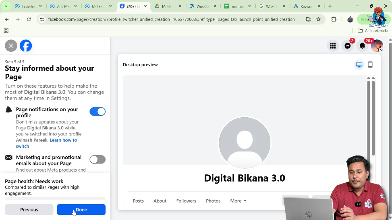Viewport: 392px width, 221px height.
Task: Expand the More dropdown in preview
Action: click(x=238, y=201)
